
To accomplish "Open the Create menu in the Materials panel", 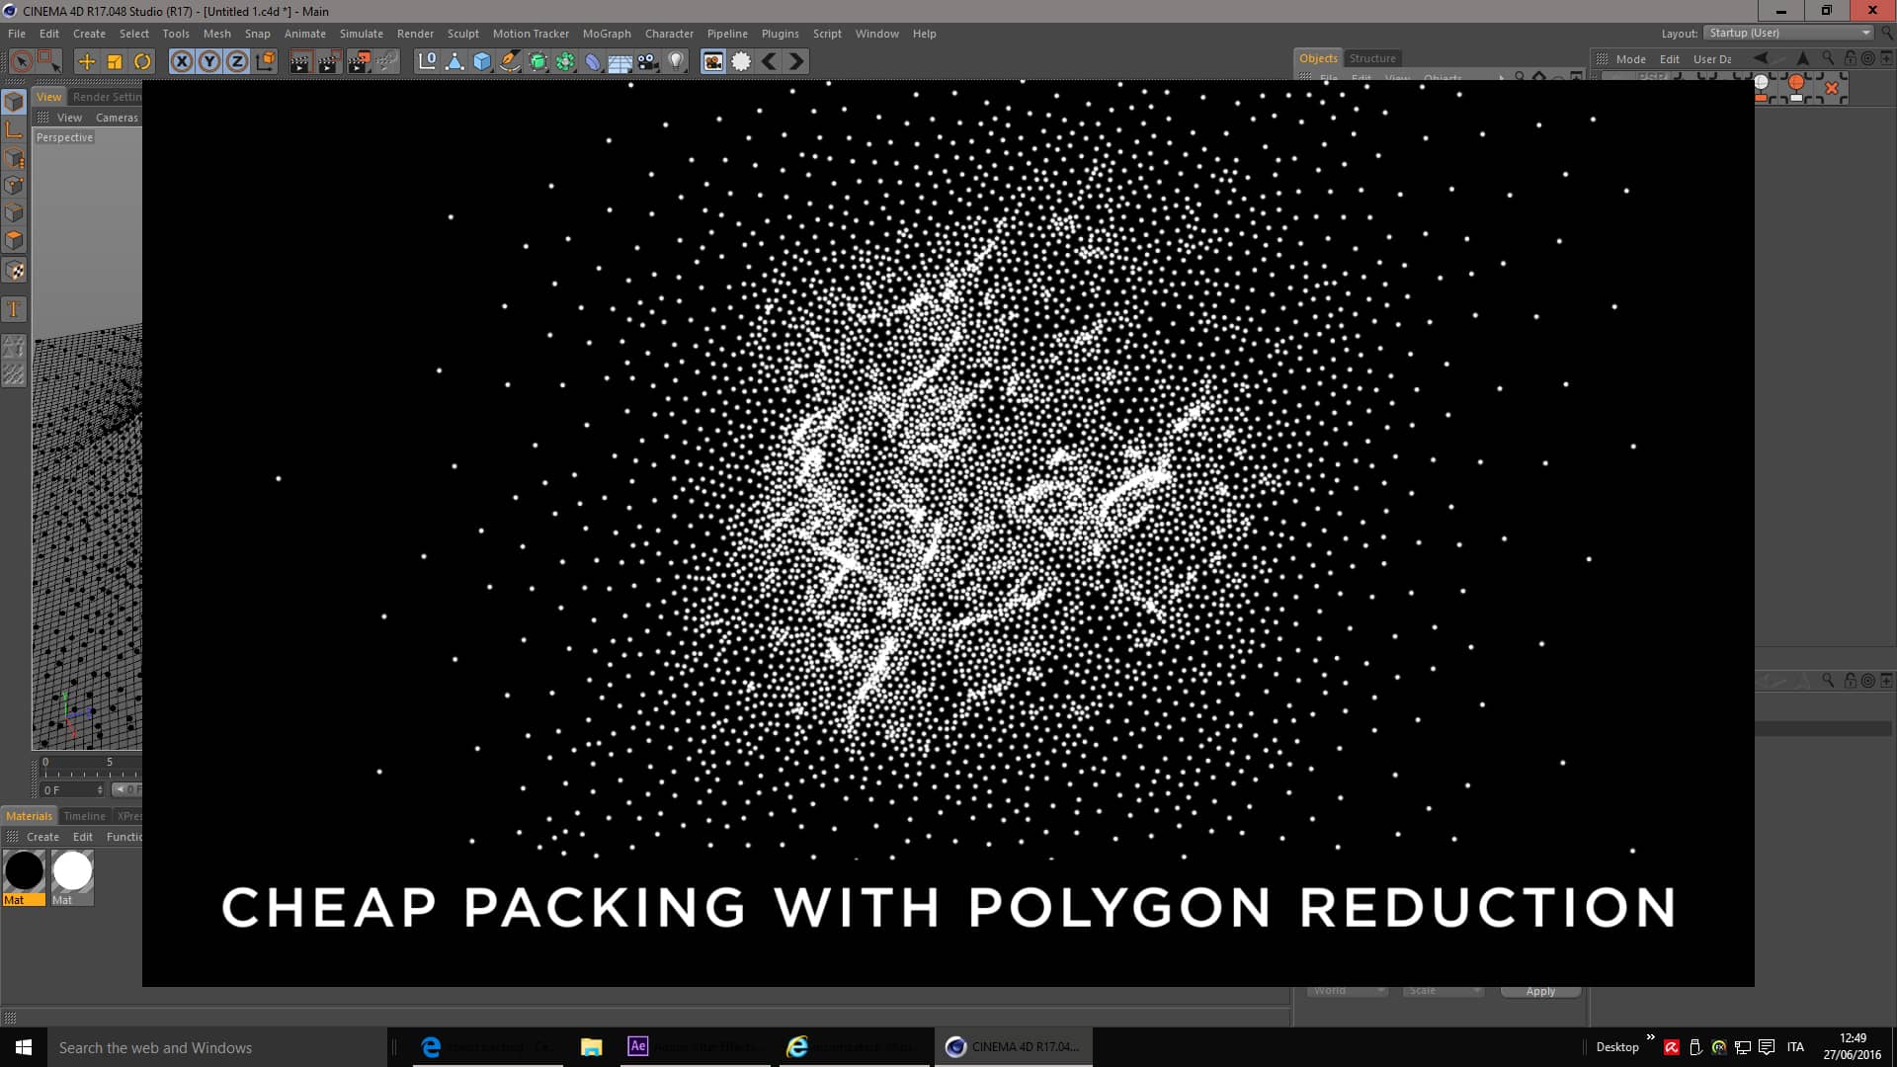I will tap(42, 836).
